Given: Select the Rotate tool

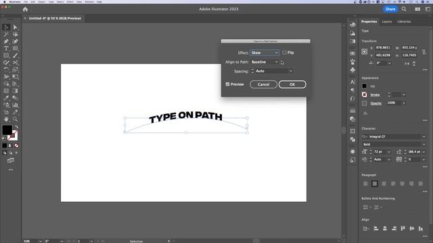Looking at the screenshot, I should click(x=6, y=70).
